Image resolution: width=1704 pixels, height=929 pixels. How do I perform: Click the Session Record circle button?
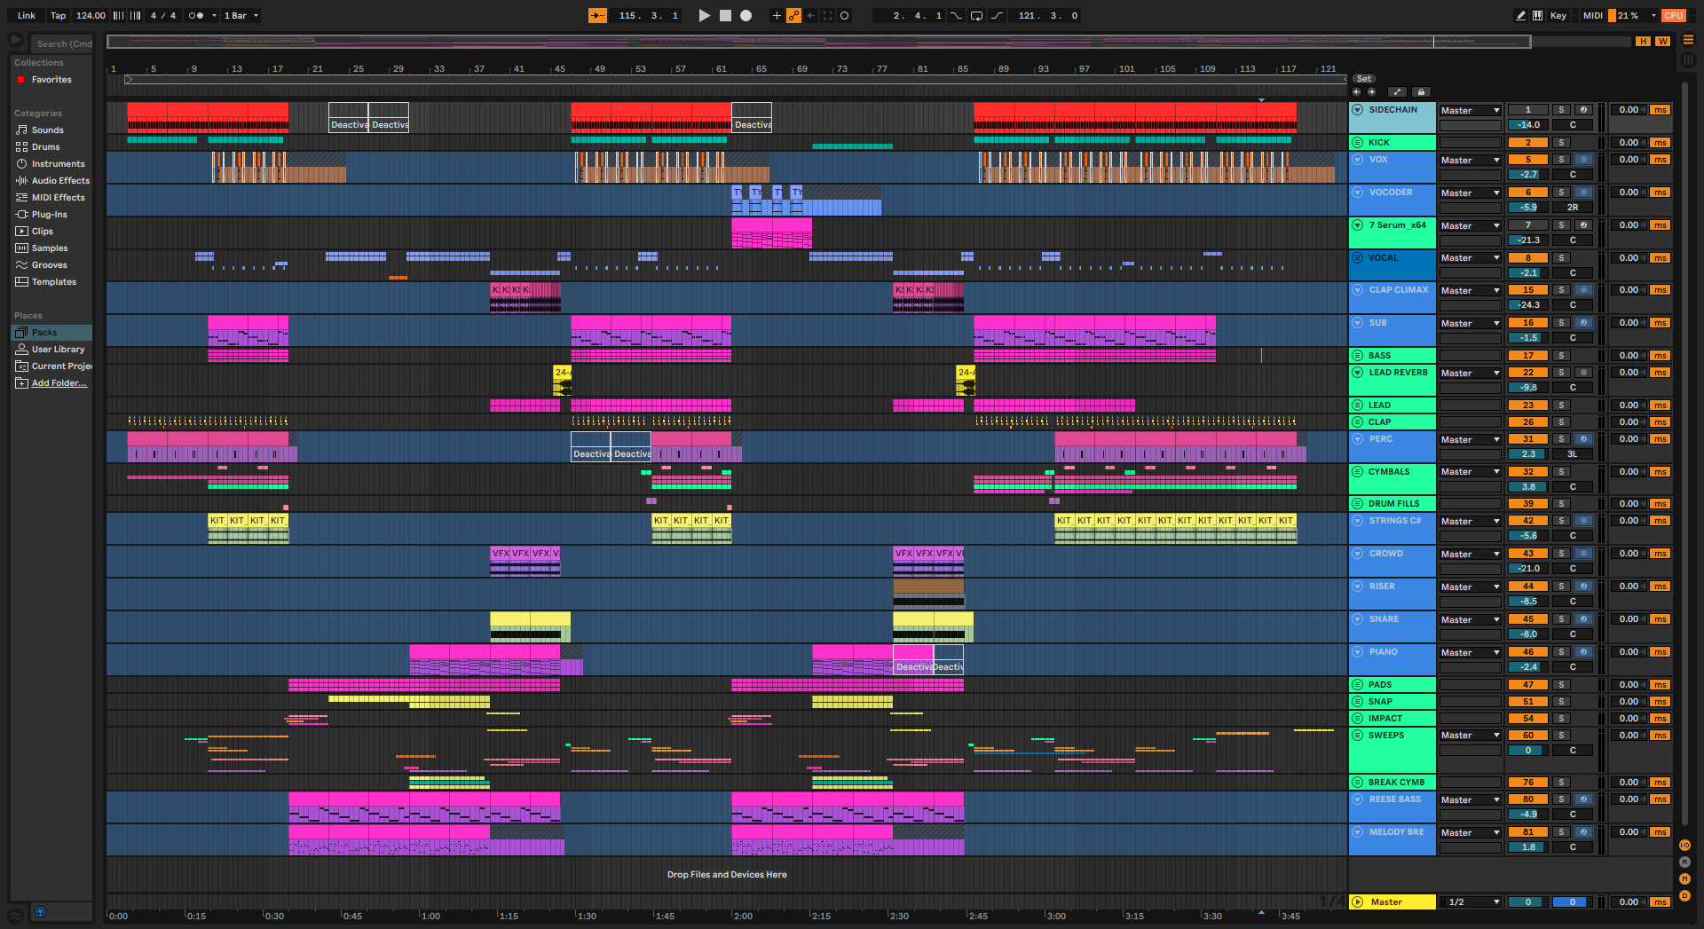845,15
